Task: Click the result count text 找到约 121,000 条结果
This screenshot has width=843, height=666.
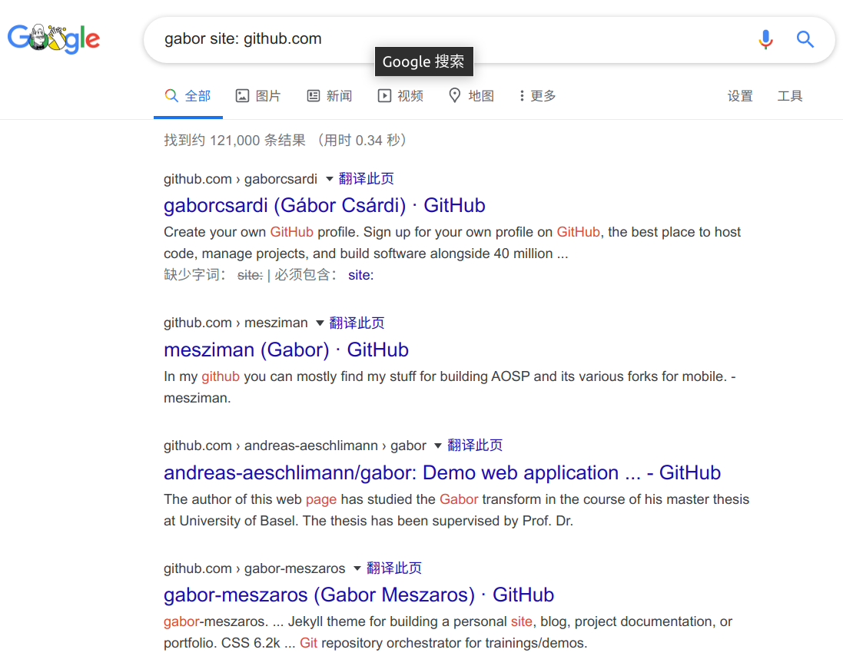Action: coord(234,141)
